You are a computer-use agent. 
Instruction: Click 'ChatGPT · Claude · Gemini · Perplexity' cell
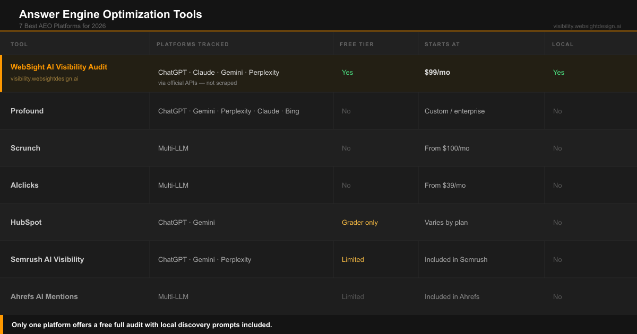coord(219,72)
